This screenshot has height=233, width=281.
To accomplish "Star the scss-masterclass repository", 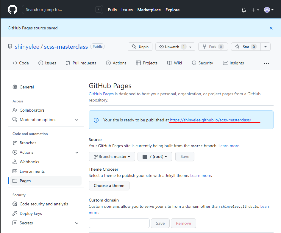I will click(x=246, y=47).
